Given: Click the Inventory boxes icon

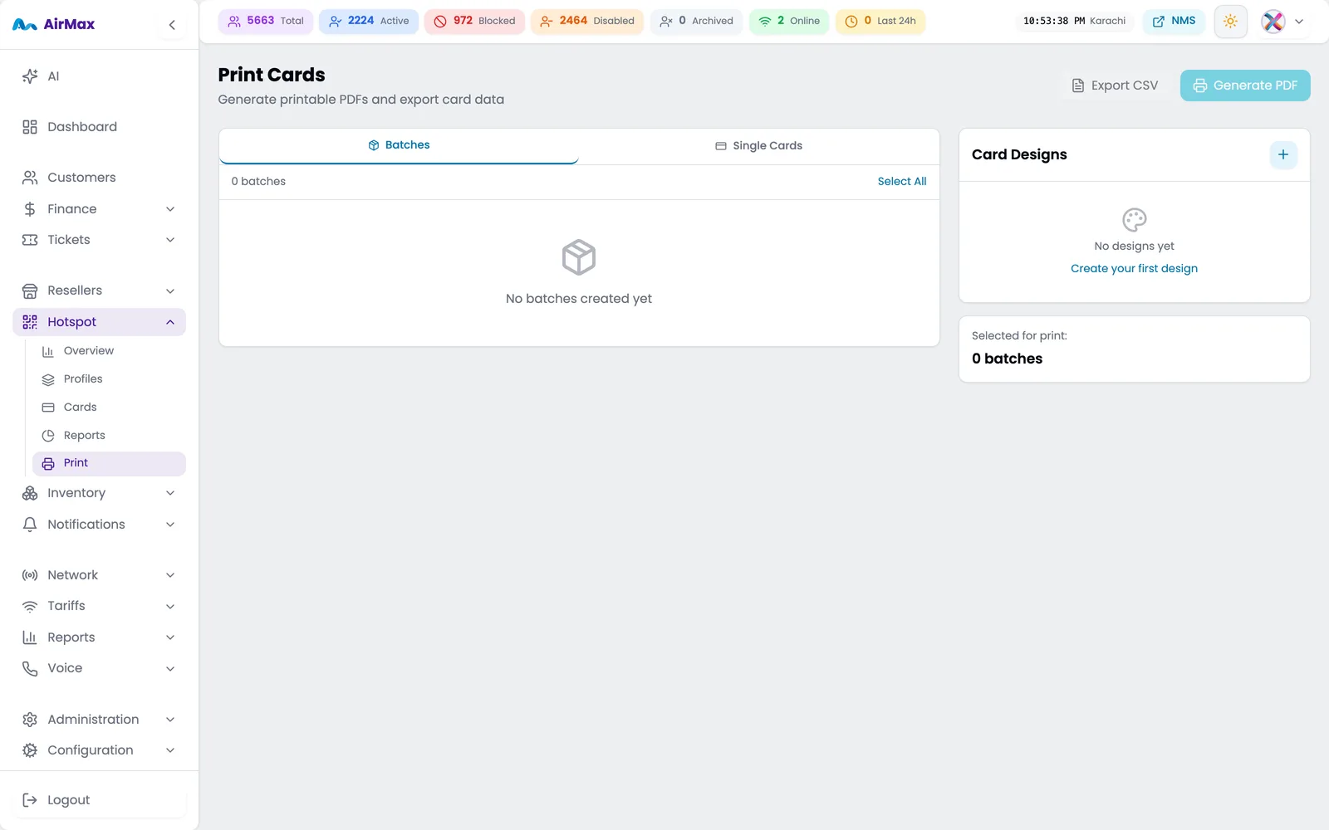Looking at the screenshot, I should pos(30,493).
